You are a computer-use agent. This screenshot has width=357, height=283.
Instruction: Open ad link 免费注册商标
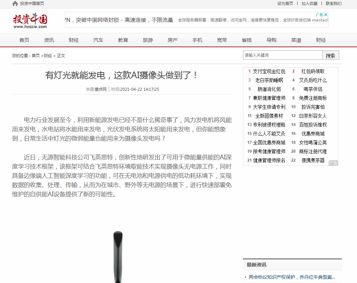[313, 98]
